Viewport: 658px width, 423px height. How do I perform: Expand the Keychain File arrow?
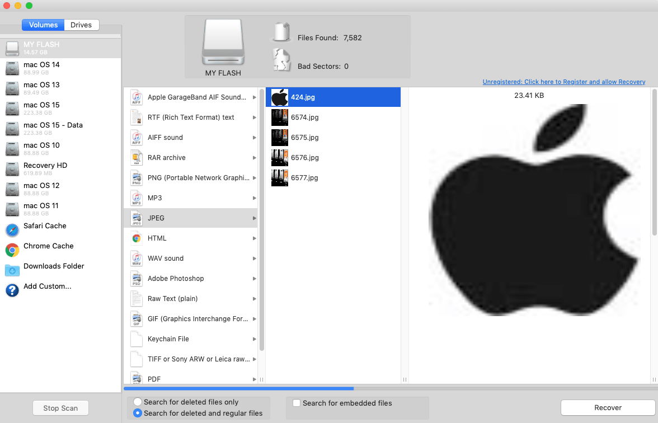click(254, 339)
